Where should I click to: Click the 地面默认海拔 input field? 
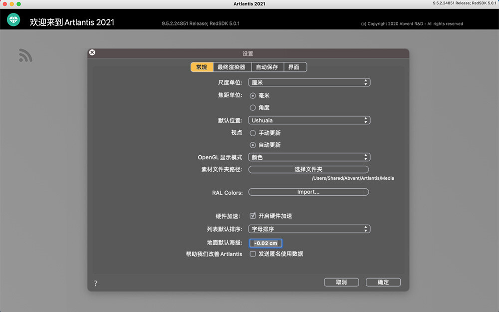(x=266, y=243)
